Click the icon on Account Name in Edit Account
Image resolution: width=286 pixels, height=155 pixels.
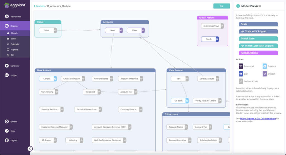tap(186, 127)
